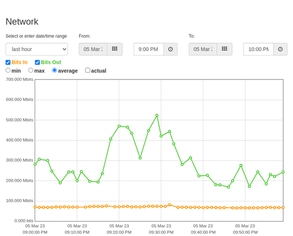
Task: Open the To time clock icon
Action: [280, 49]
